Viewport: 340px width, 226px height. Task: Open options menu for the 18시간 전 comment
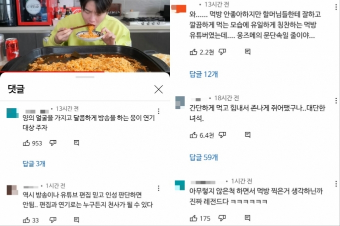(x=336, y=101)
